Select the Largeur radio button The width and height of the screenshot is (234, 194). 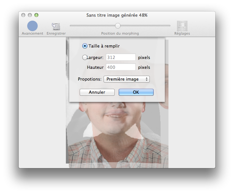pos(85,57)
